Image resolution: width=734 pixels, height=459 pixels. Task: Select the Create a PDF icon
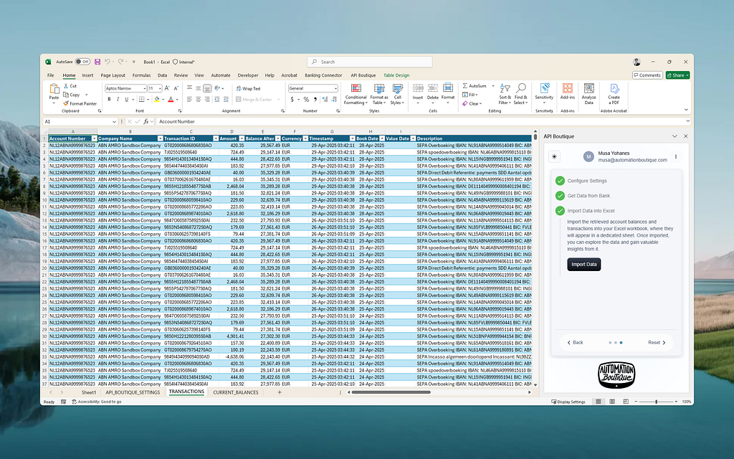click(x=614, y=94)
